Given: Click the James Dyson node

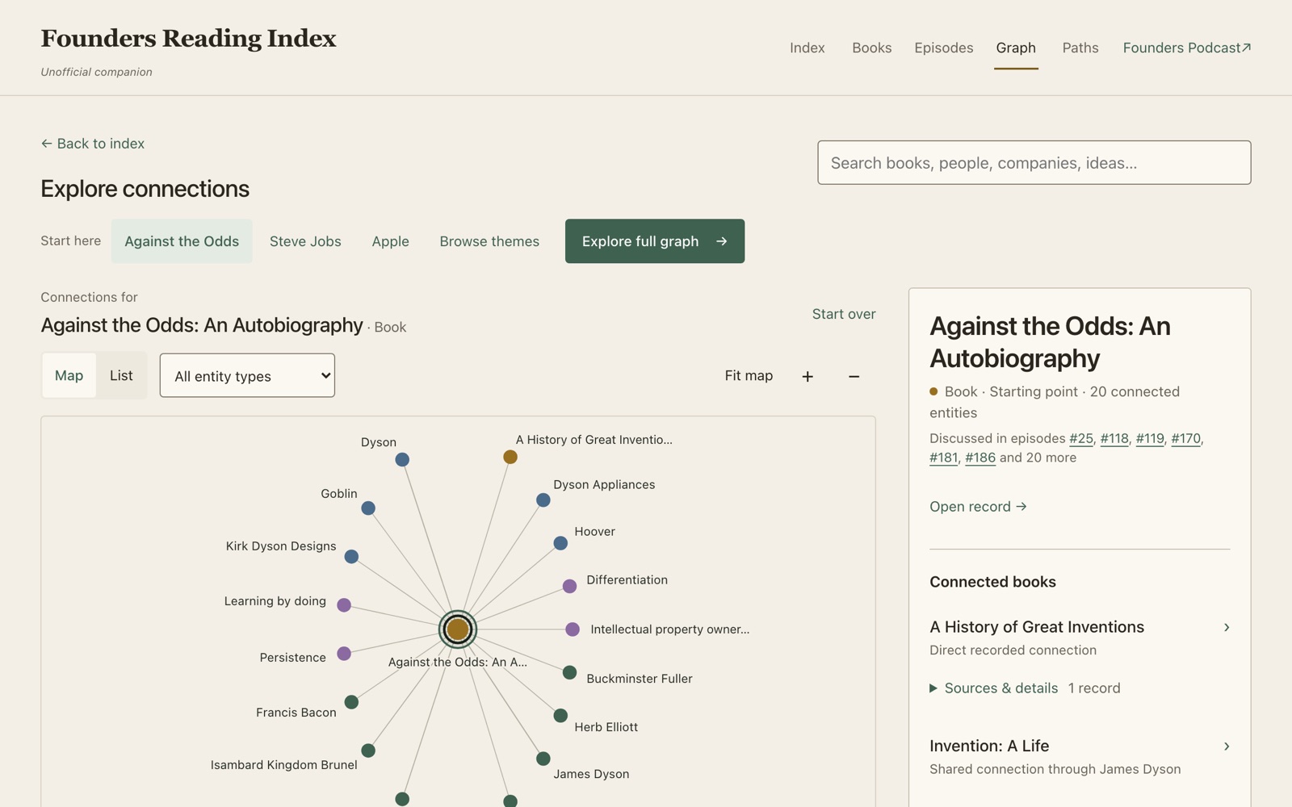Looking at the screenshot, I should pos(543,759).
